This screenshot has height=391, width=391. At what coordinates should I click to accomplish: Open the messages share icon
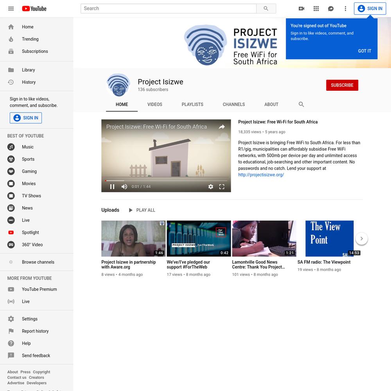point(331,9)
